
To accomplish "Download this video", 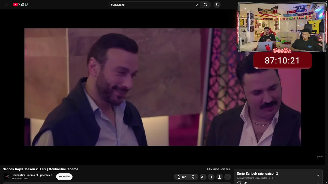I will click(219, 177).
